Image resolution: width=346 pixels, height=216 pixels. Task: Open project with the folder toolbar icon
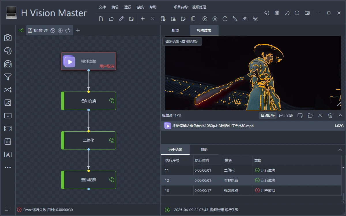(111, 19)
